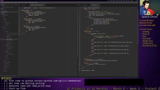
Task: Open AppDispatcher.js in the dispatcher folder
Action: 10,47
